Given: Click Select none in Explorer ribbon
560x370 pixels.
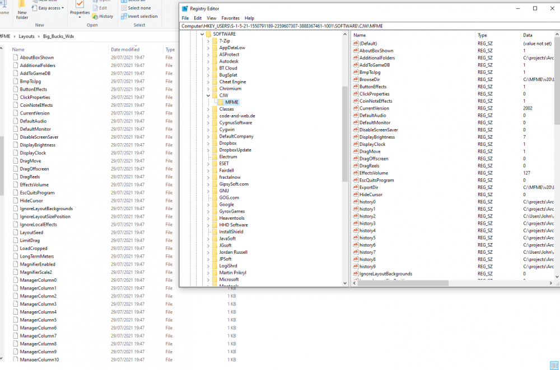Looking at the screenshot, I should [136, 8].
